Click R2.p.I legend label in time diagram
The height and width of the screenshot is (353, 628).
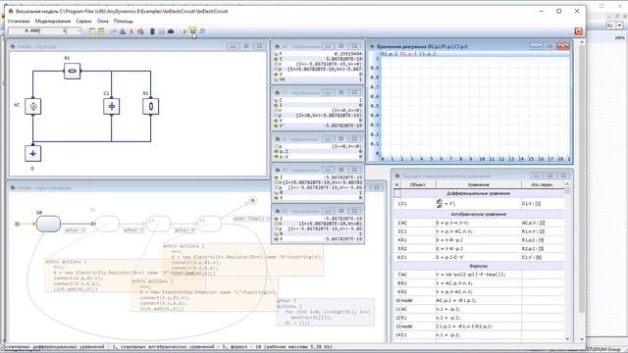tap(389, 54)
